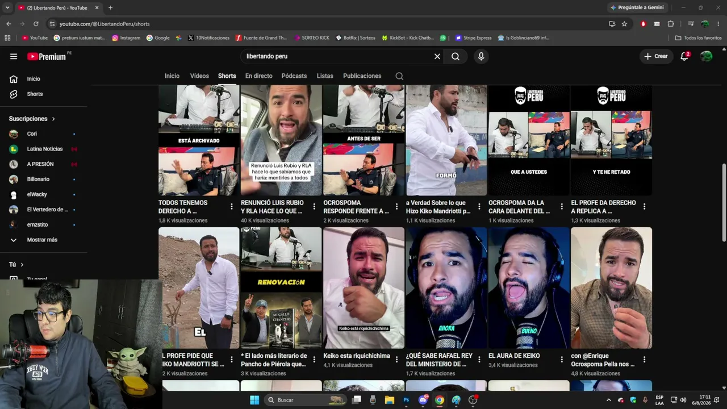
Task: Open the YouTube guide hamburger menu
Action: tap(14, 56)
